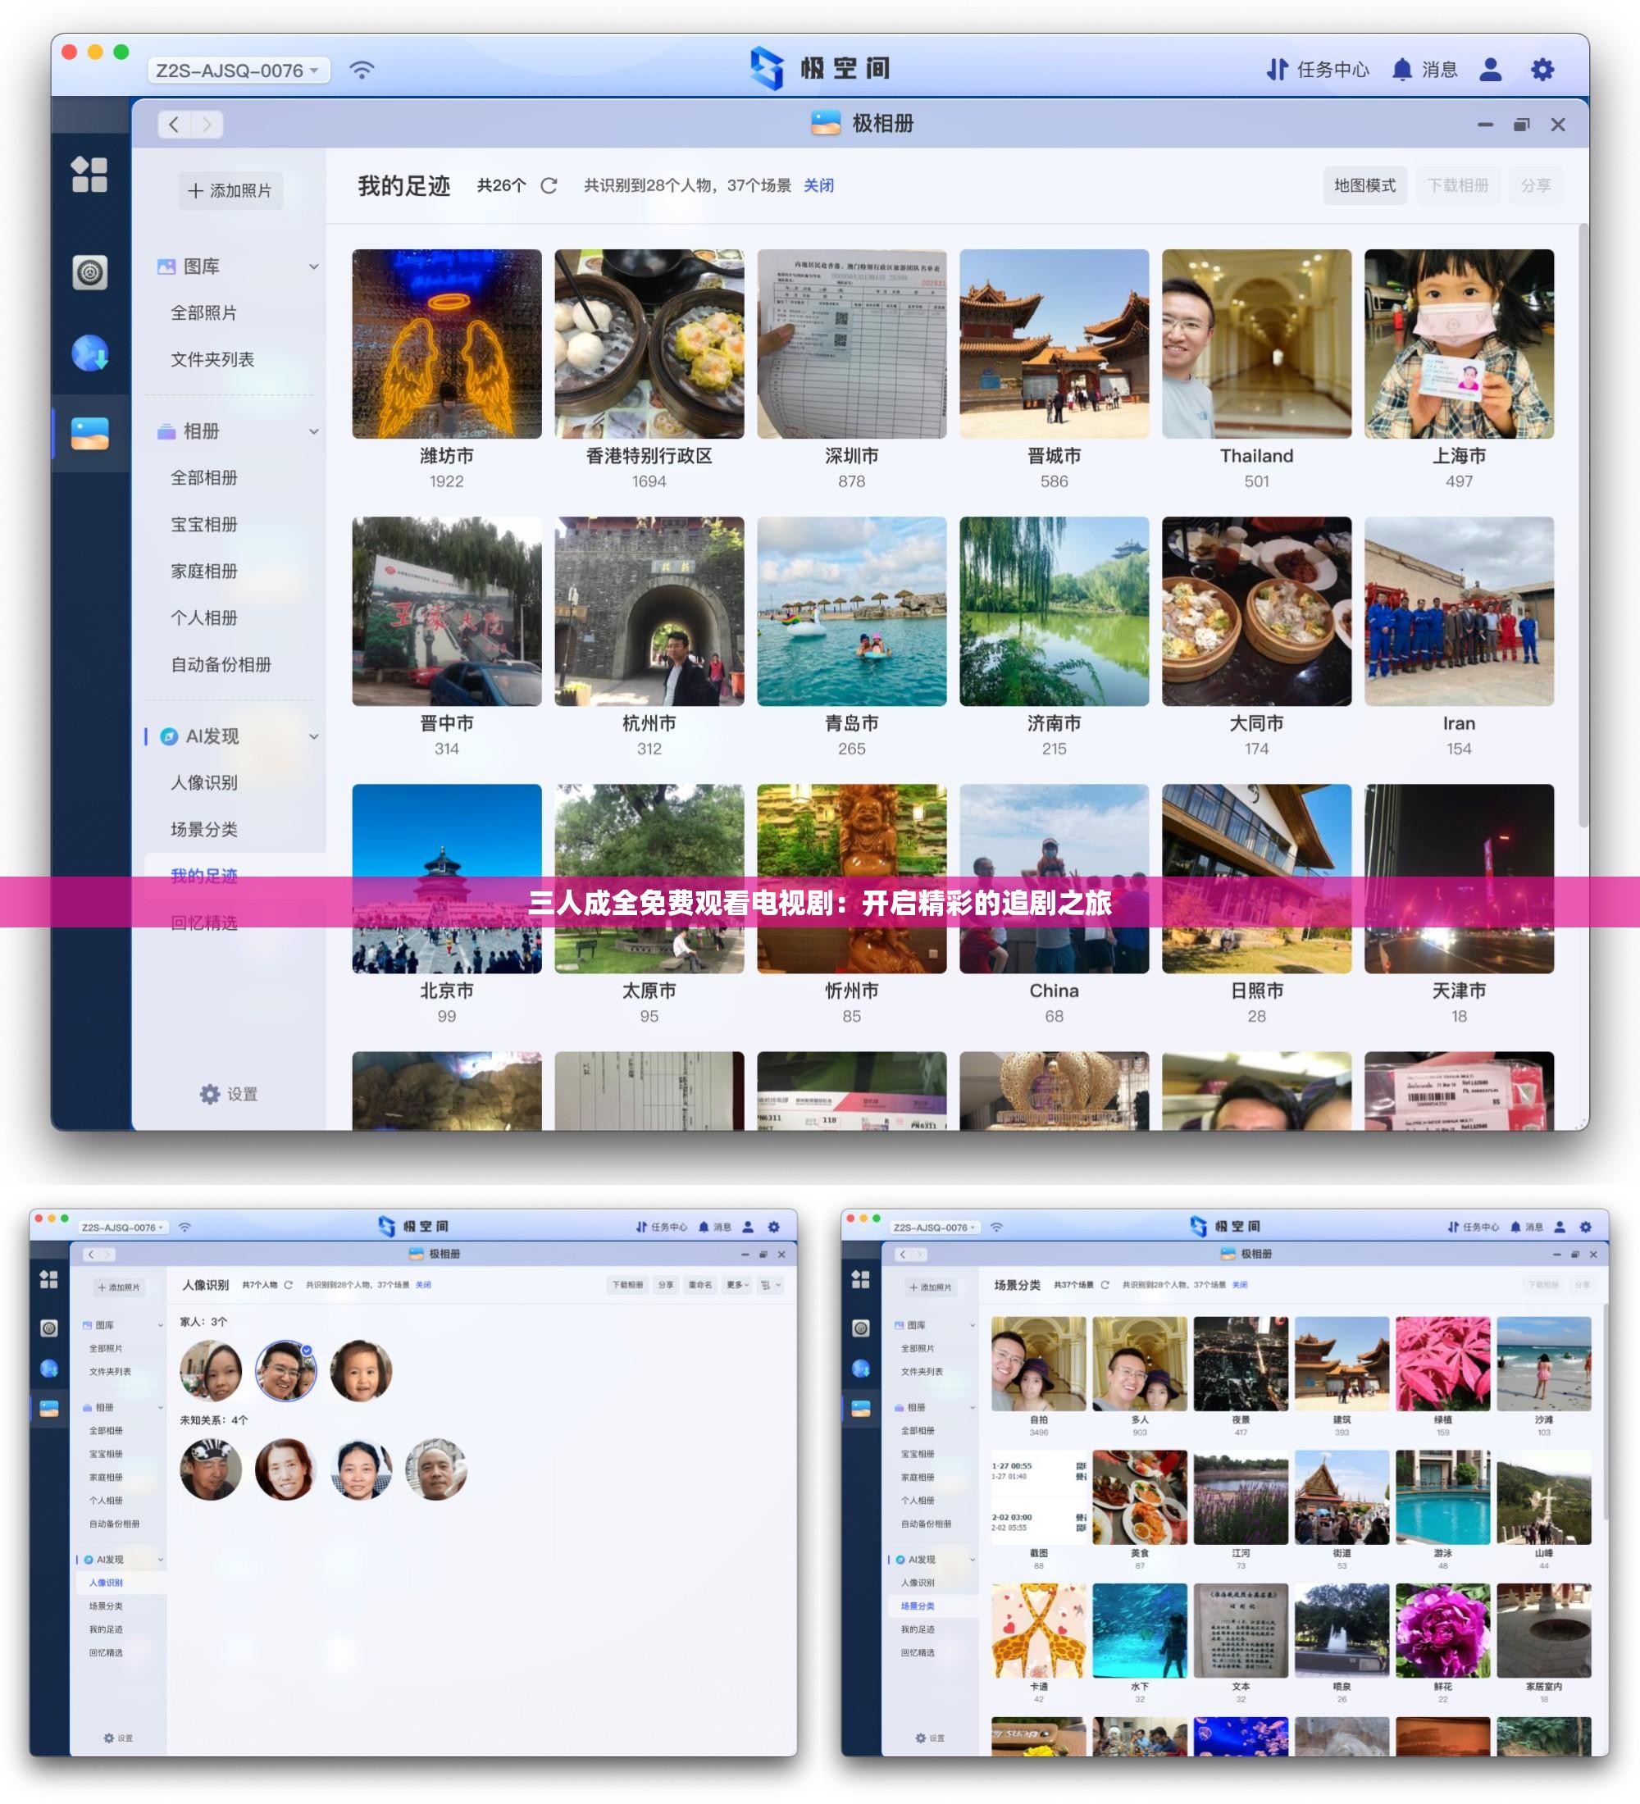The width and height of the screenshot is (1640, 1804).
Task: Turn off AI recognition via 关闭 link
Action: coord(818,186)
